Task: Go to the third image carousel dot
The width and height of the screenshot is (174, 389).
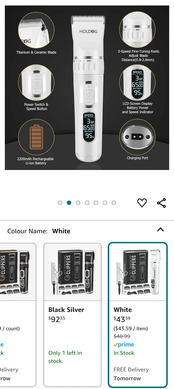Action: [x=78, y=203]
